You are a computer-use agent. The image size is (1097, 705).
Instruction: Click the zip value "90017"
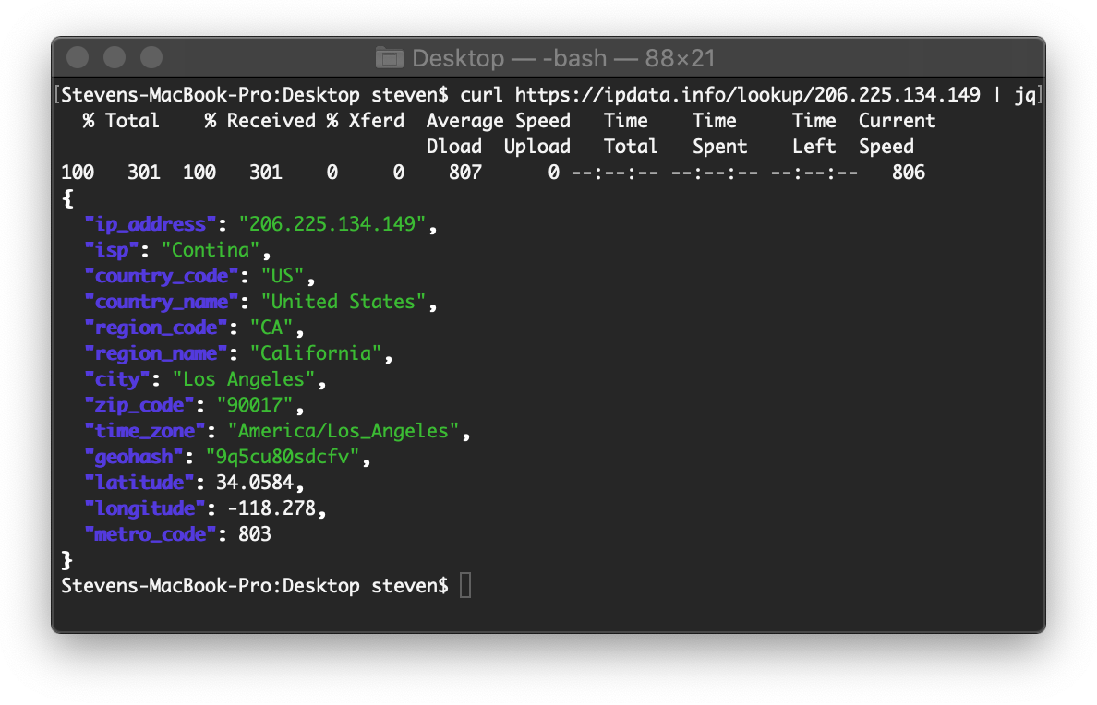coord(255,405)
